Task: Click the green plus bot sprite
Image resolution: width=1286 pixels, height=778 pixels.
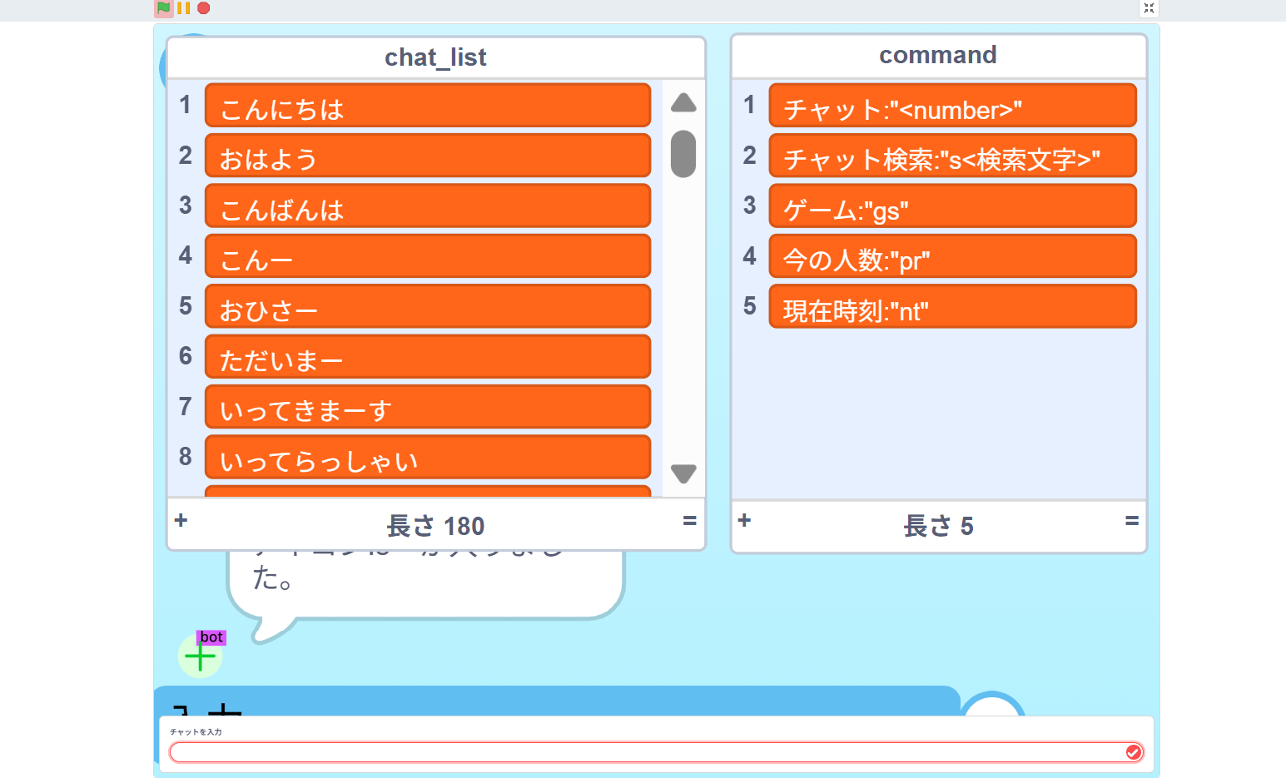Action: pos(200,657)
